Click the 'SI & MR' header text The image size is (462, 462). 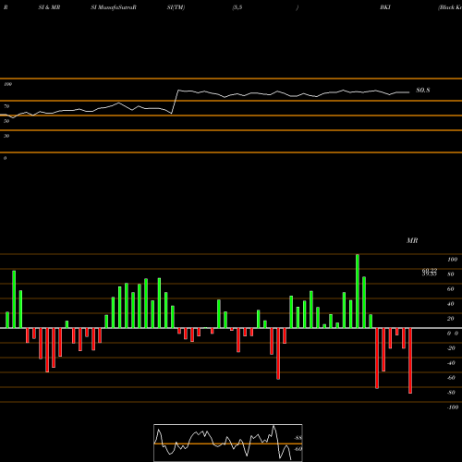pos(49,7)
